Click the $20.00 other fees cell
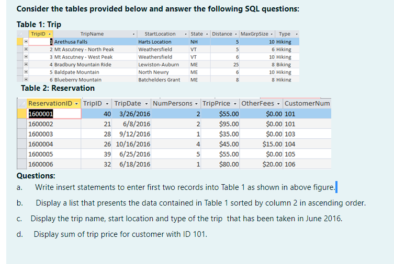Screen dimensions: 394x264 click(261, 164)
